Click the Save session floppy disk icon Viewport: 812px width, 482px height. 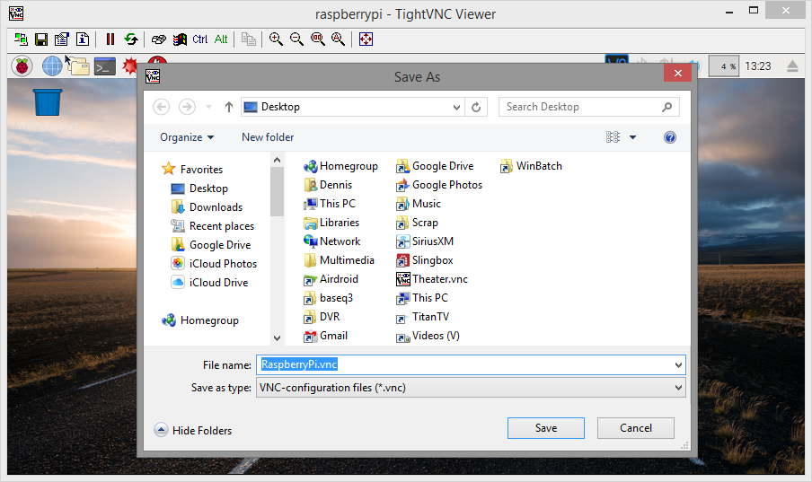coord(41,39)
